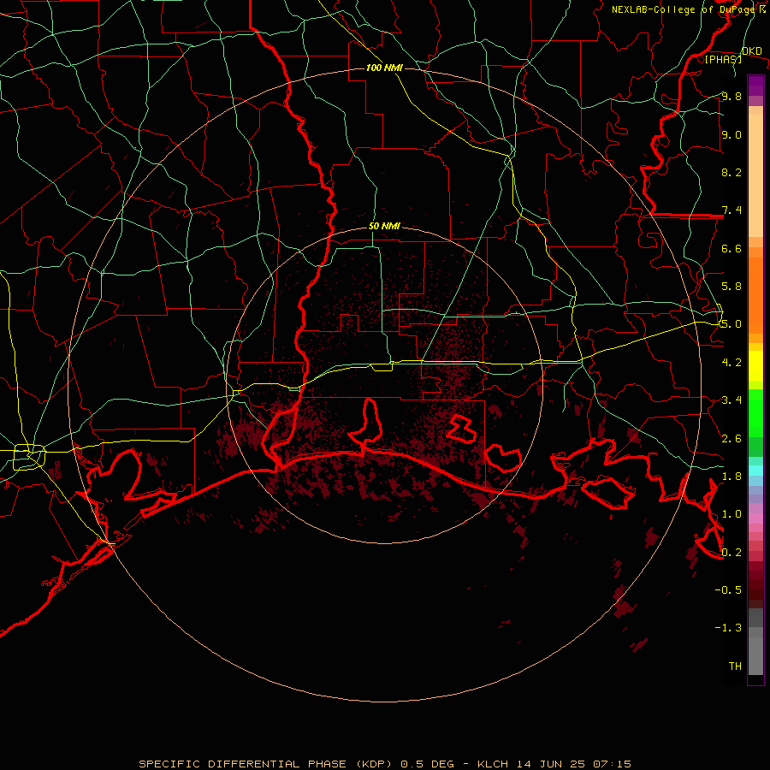Image resolution: width=770 pixels, height=770 pixels.
Task: Click the 3.4 value on the scale
Action: click(x=731, y=400)
